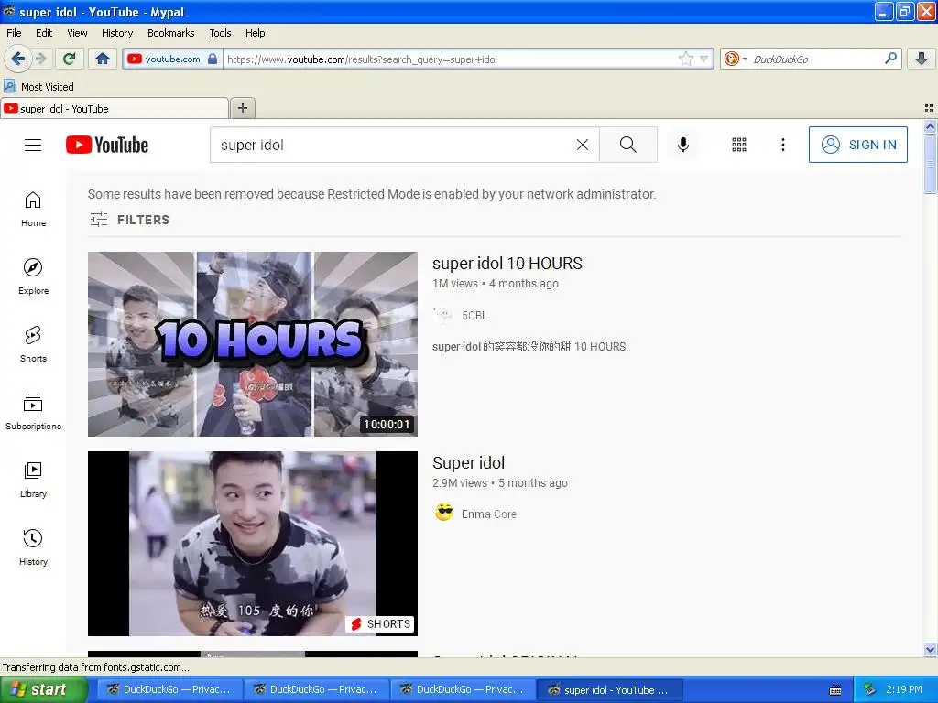Open the 'super idol 10 HOURS' title link
938x703 pixels.
[507, 263]
